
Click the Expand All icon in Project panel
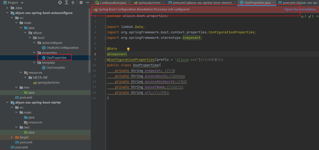pyautogui.click(x=66, y=3)
